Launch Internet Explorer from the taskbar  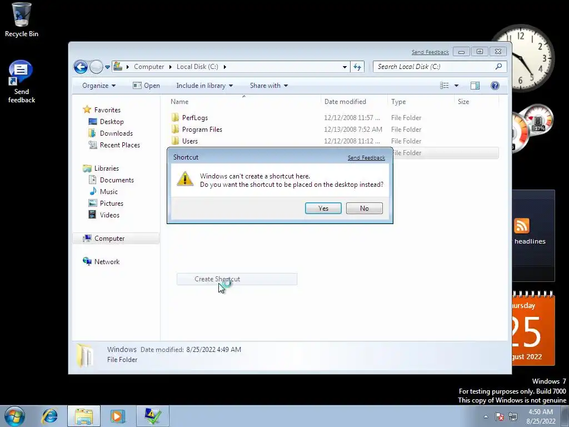49,416
